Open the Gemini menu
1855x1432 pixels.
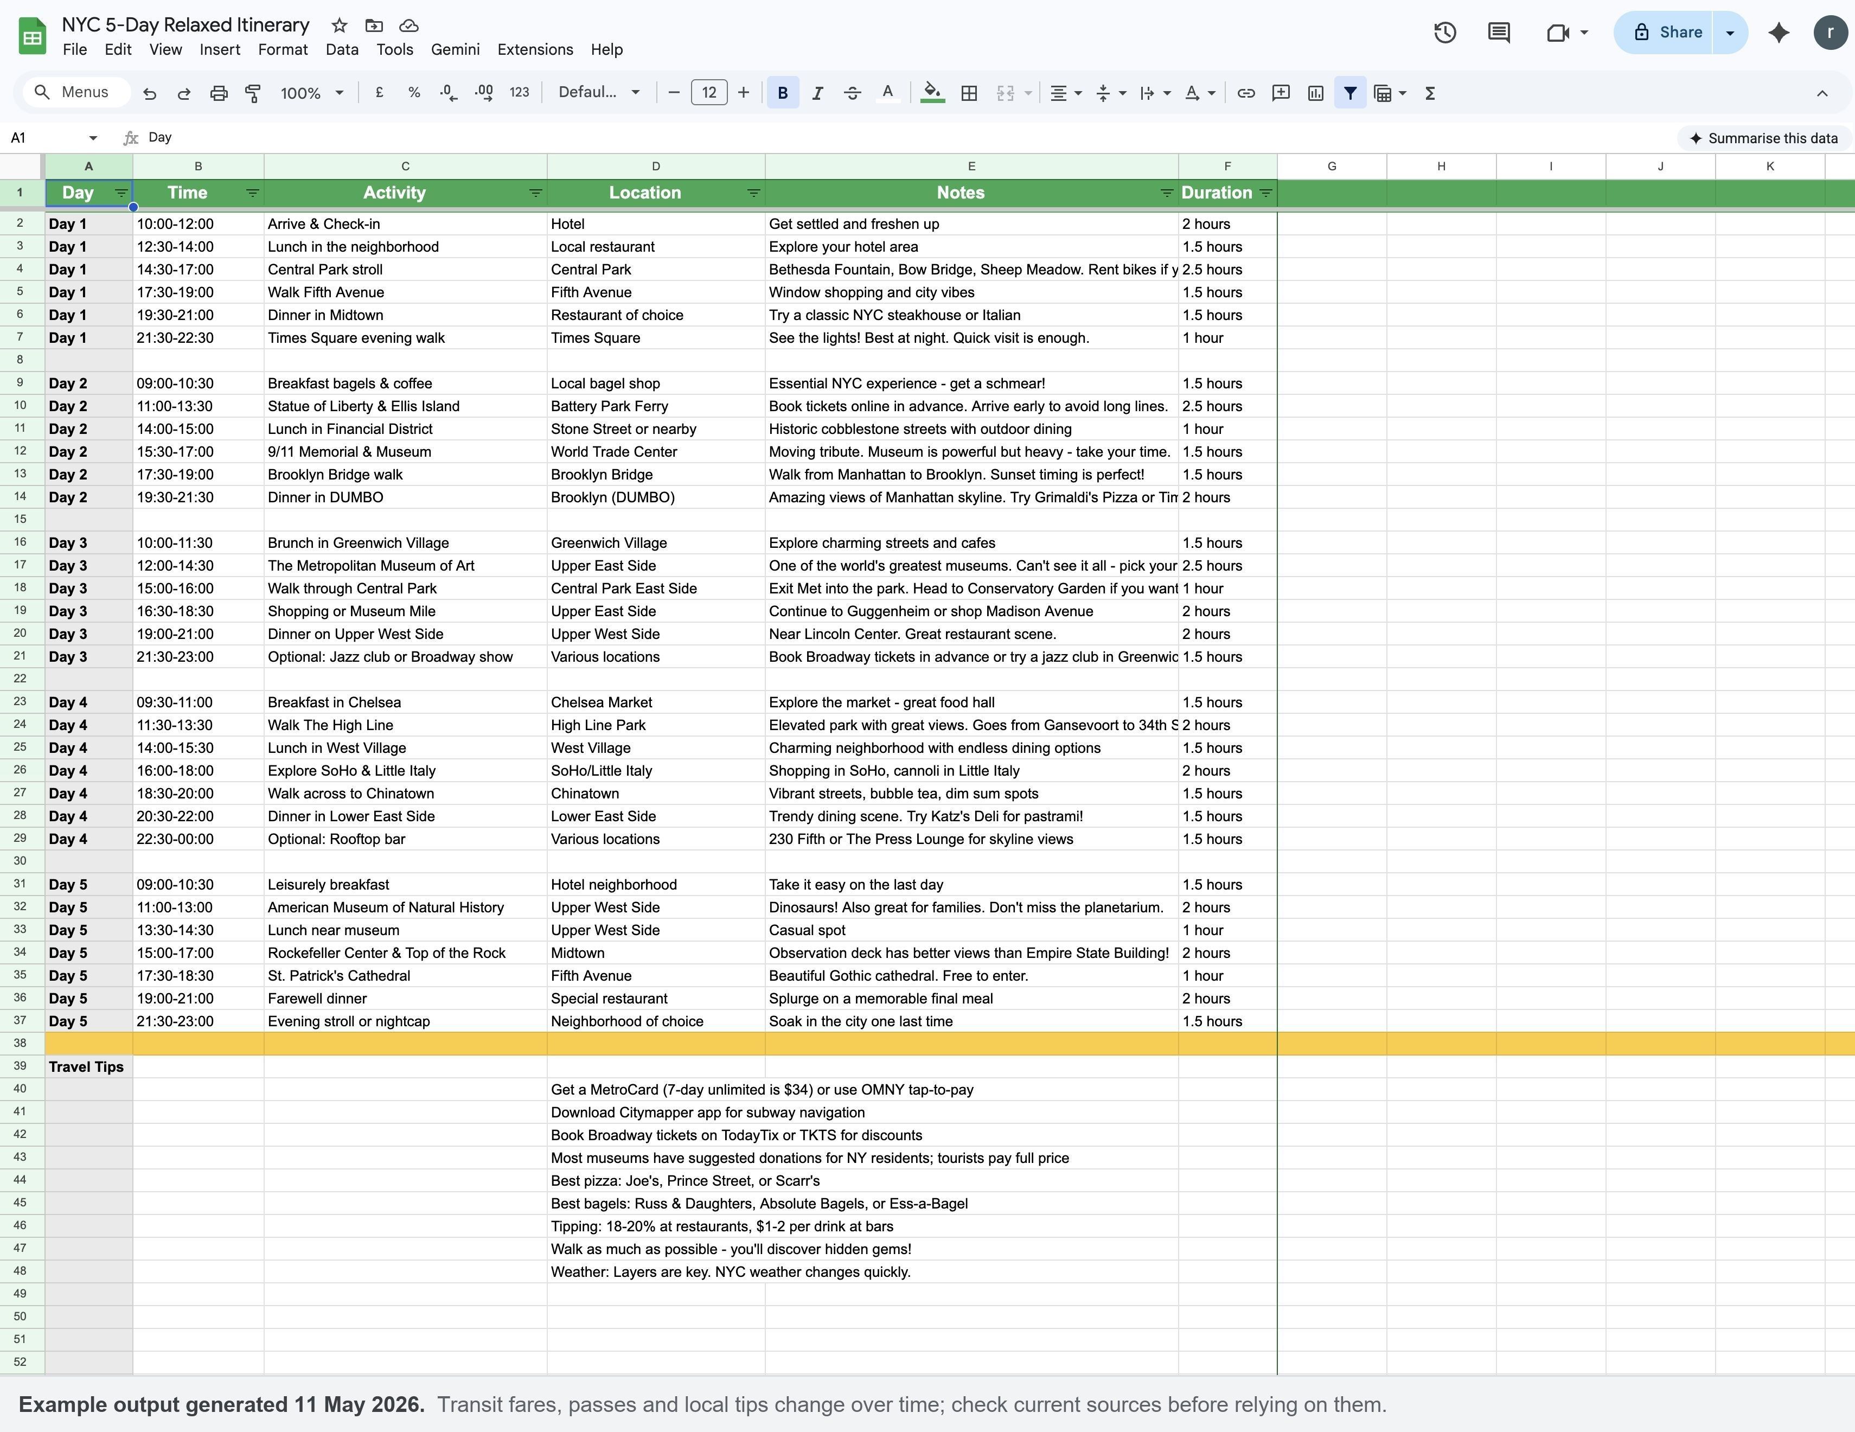455,49
